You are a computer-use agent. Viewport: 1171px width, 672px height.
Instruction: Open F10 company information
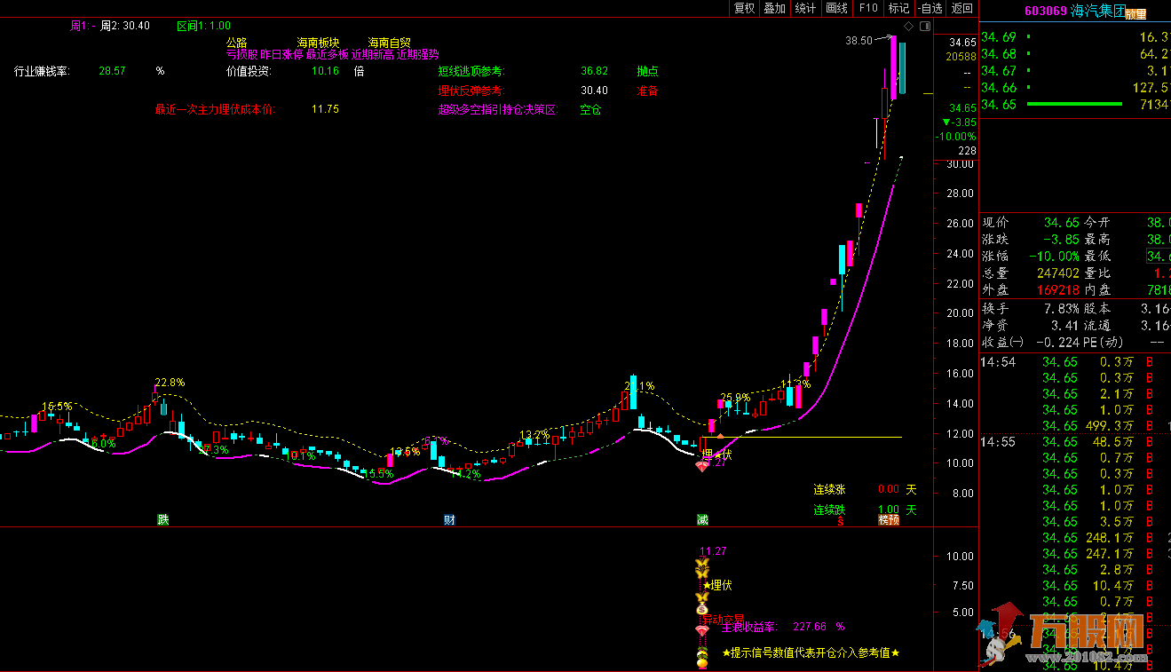[x=868, y=8]
